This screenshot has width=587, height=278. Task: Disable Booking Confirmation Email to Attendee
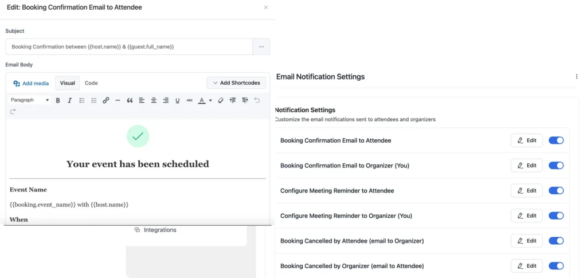556,140
